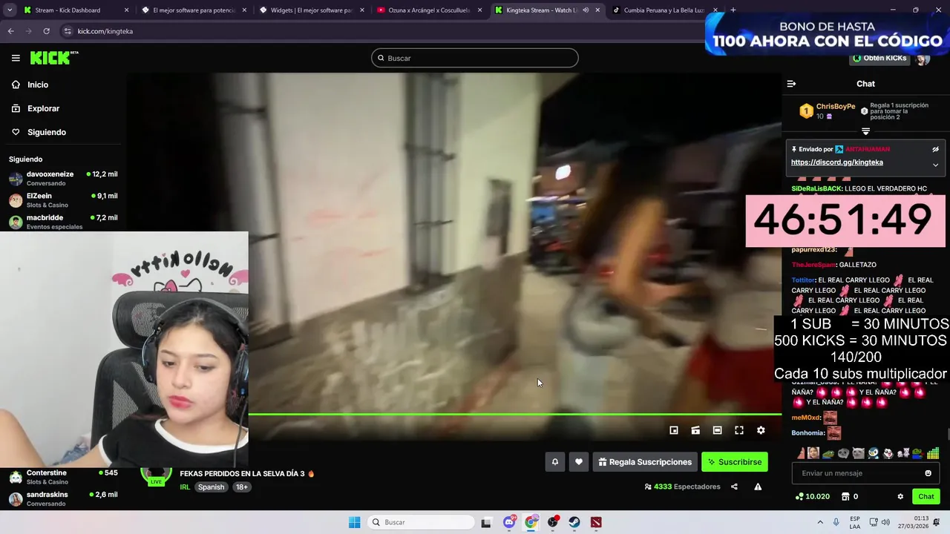
Task: Open the streamer avatar under the player
Action: pos(157,475)
